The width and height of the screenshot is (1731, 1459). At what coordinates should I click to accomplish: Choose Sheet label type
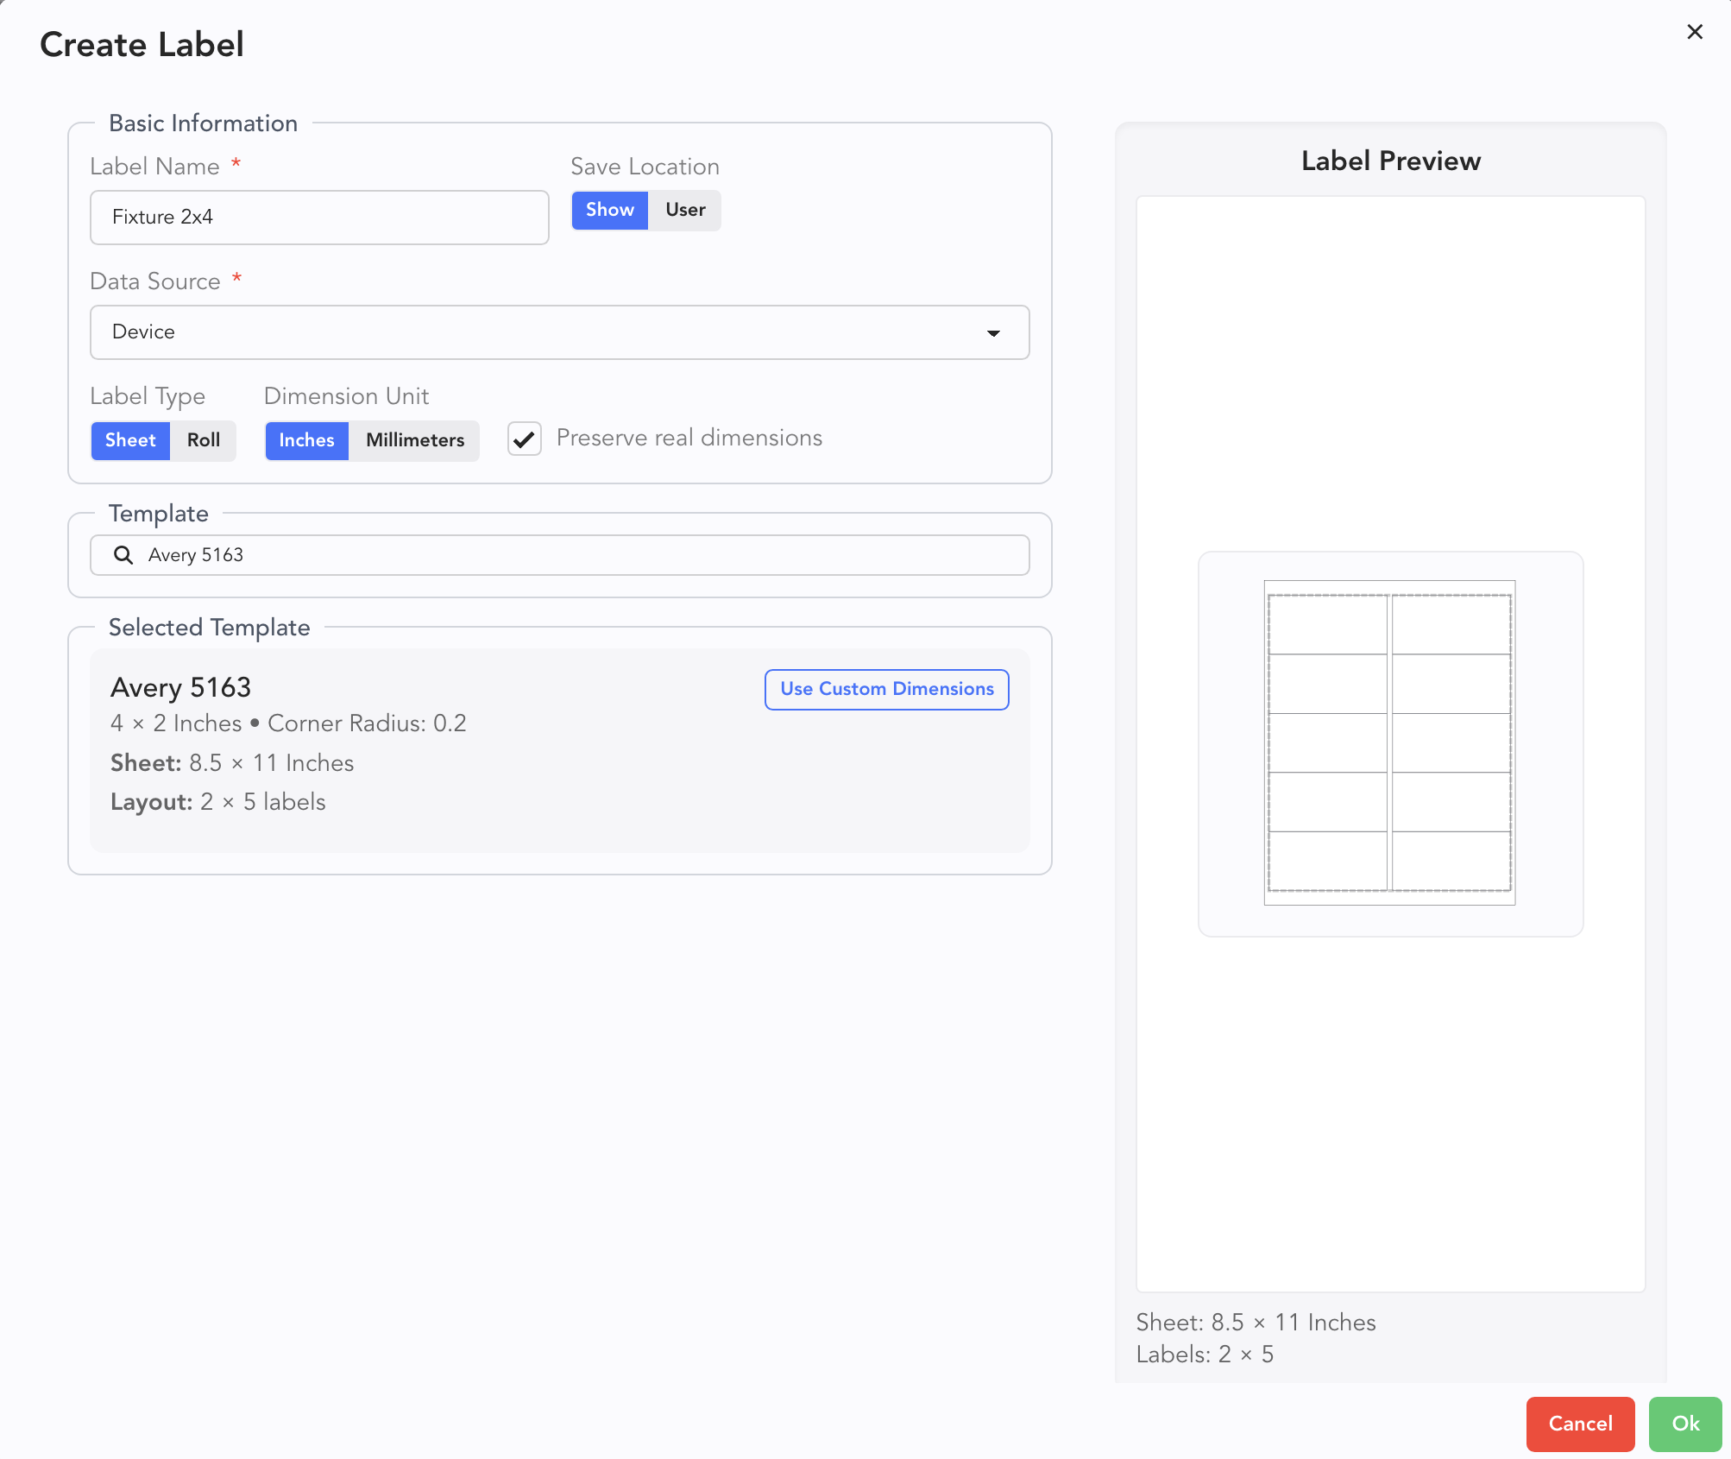tap(130, 440)
